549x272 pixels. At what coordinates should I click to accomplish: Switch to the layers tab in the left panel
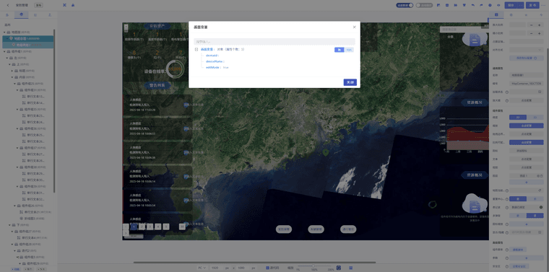22,14
